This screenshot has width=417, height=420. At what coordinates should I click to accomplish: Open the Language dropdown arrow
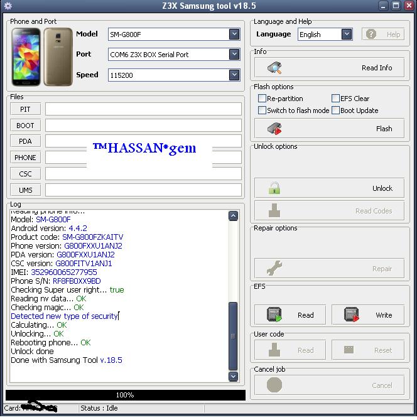coord(347,34)
